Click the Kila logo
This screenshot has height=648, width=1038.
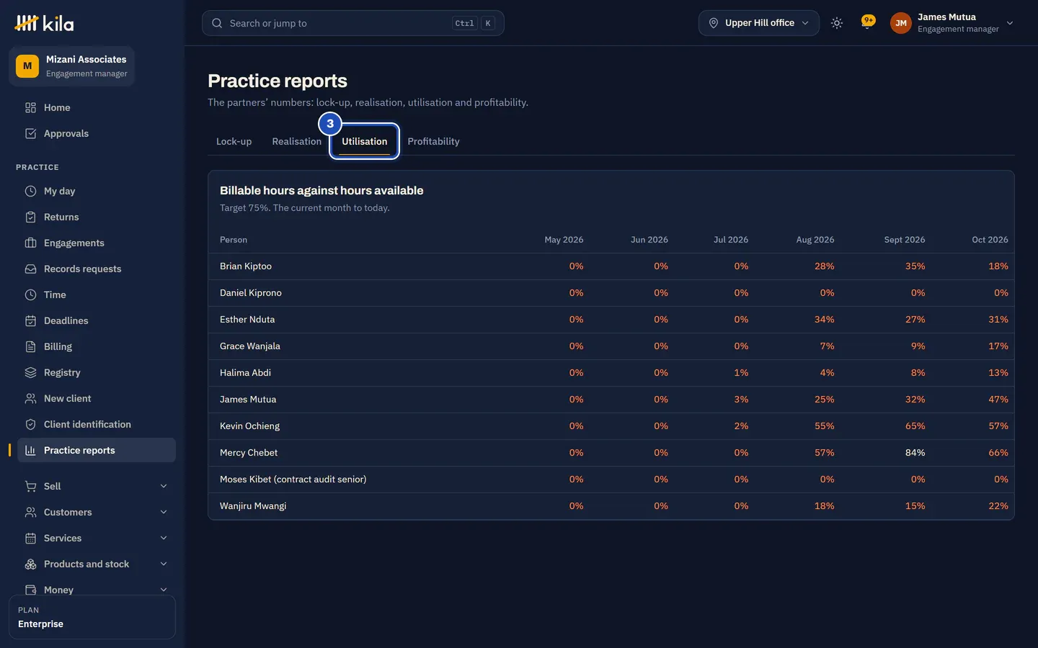[x=44, y=23]
